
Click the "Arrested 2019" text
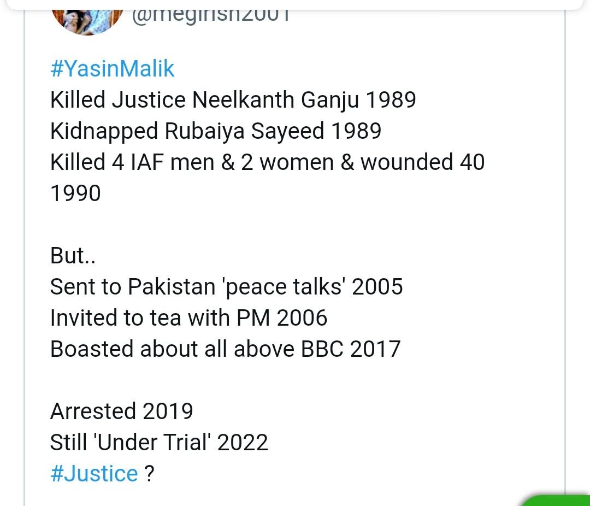(121, 411)
